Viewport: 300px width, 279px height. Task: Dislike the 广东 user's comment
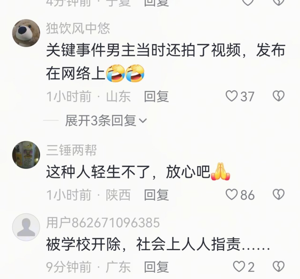coord(279,266)
